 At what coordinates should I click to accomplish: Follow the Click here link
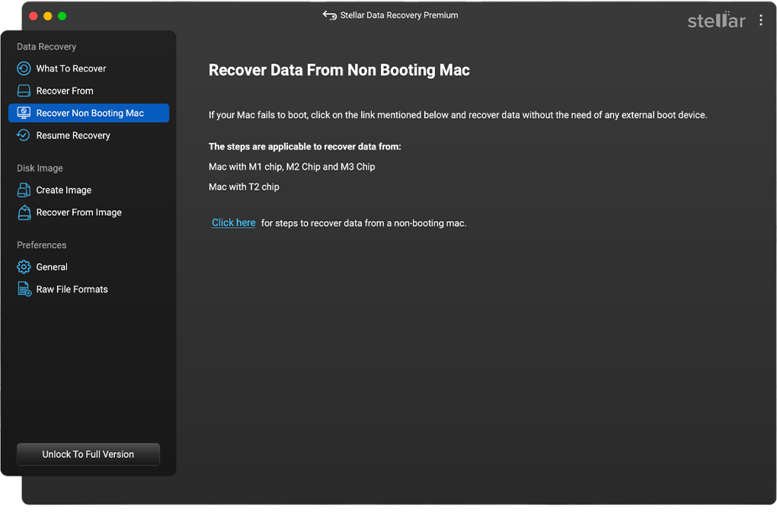point(233,223)
